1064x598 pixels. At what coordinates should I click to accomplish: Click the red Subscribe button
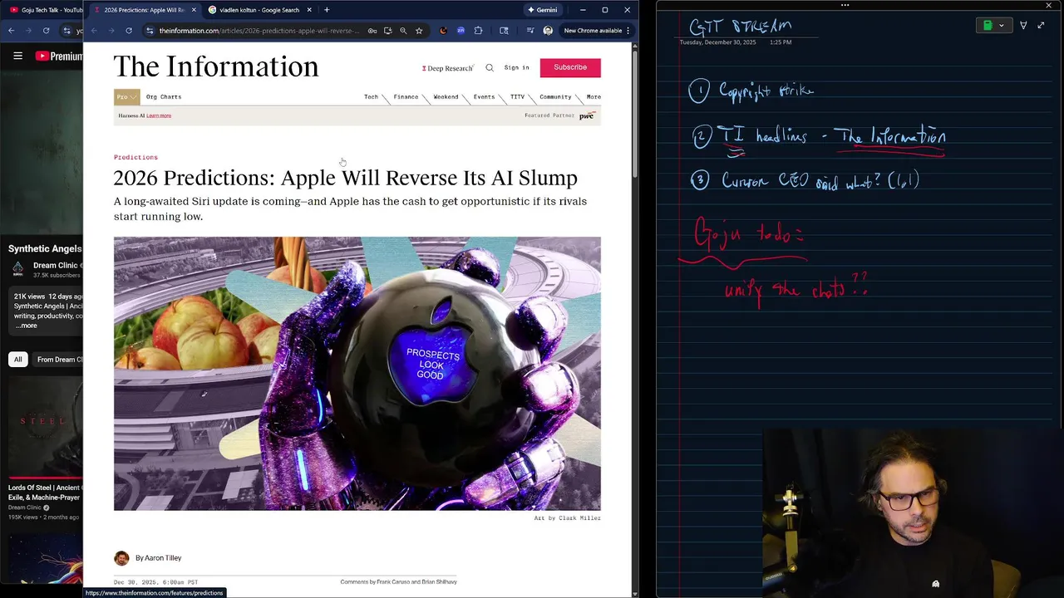(x=570, y=67)
